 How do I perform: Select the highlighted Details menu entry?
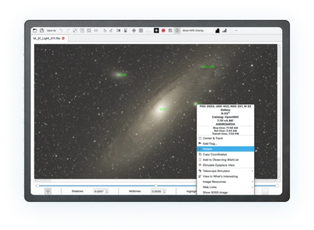point(225,149)
